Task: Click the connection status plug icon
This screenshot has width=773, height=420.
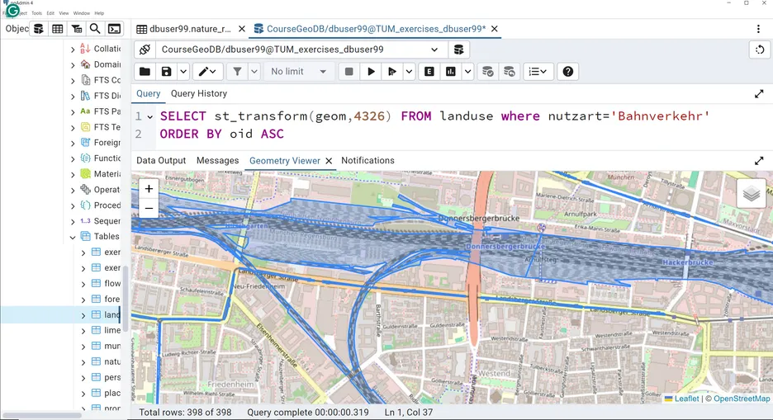Action: pyautogui.click(x=145, y=50)
